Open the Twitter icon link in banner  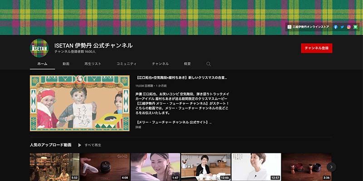pos(342,27)
